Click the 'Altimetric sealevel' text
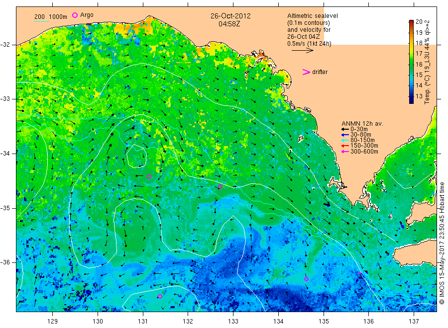The height and width of the screenshot is (328, 448). 313,16
